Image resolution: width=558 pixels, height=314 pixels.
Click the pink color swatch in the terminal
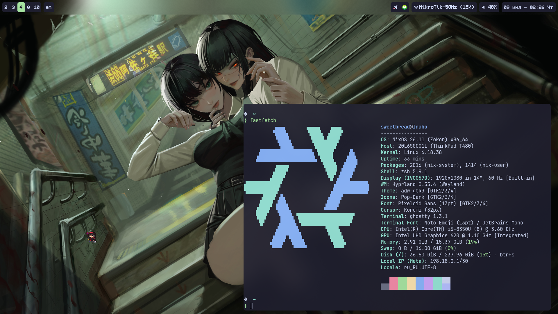[394, 283]
